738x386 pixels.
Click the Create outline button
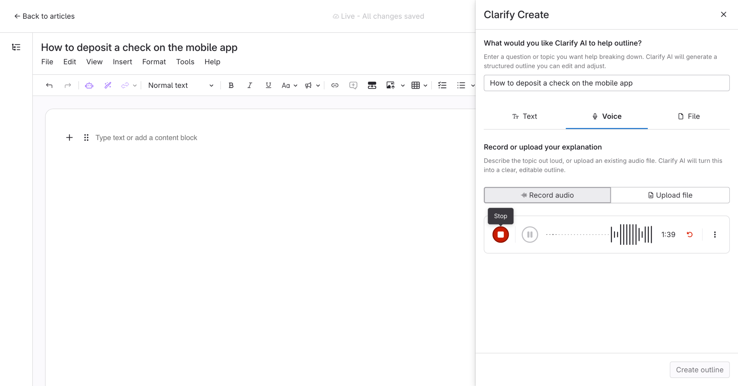699,370
